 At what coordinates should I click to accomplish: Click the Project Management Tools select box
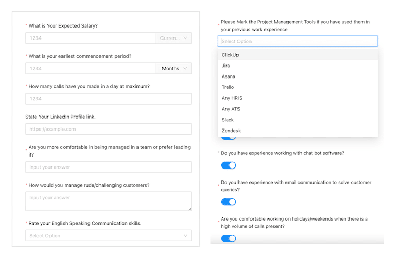click(x=297, y=41)
